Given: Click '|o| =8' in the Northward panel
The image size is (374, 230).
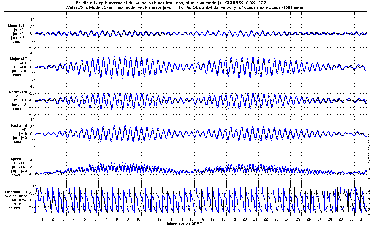Looking at the screenshot, I should tap(20, 96).
